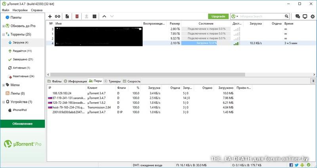This screenshot has height=168, width=317.
Task: Switch to the Файлы tab
Action: point(54,81)
